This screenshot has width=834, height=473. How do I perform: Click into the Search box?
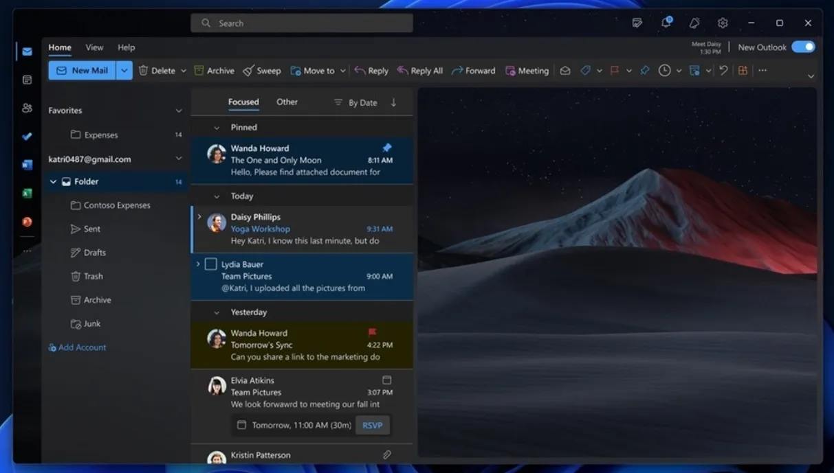pyautogui.click(x=303, y=23)
